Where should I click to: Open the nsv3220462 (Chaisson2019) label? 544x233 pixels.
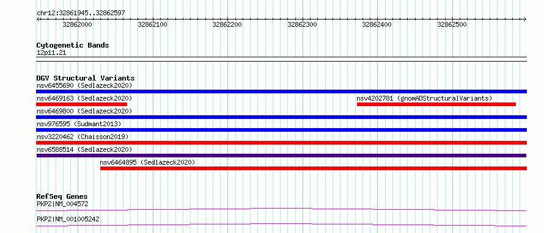(83, 137)
